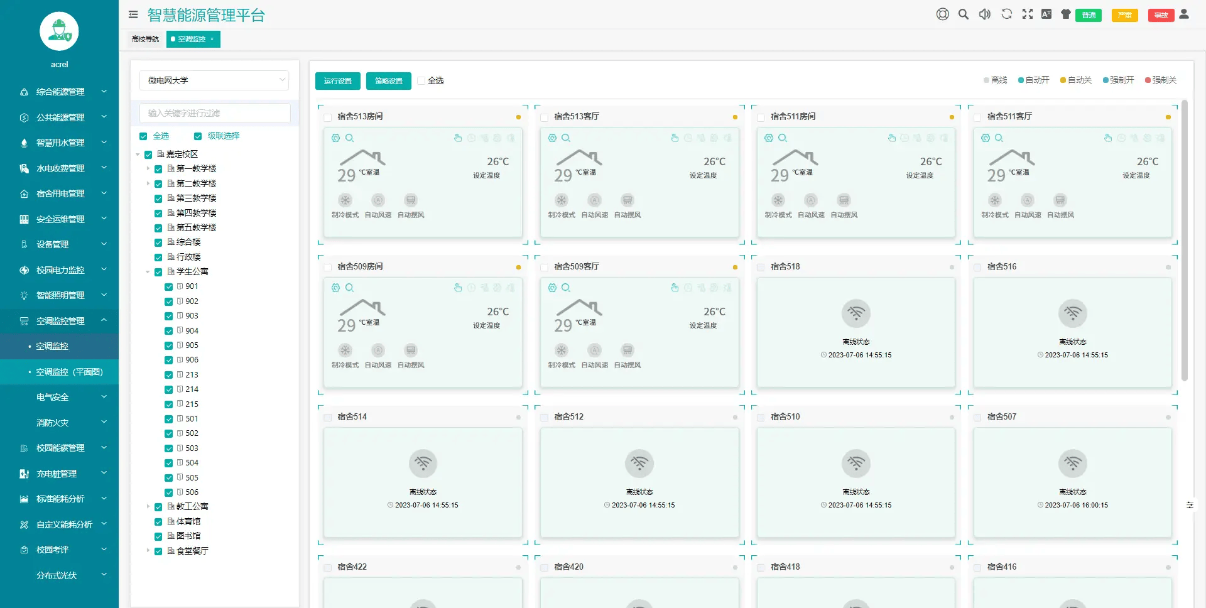Close the 空调监控 tab

[212, 39]
